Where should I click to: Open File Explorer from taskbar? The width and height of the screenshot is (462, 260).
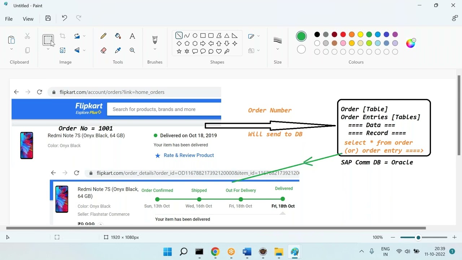click(279, 251)
